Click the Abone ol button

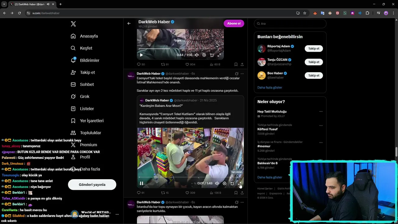click(x=234, y=23)
